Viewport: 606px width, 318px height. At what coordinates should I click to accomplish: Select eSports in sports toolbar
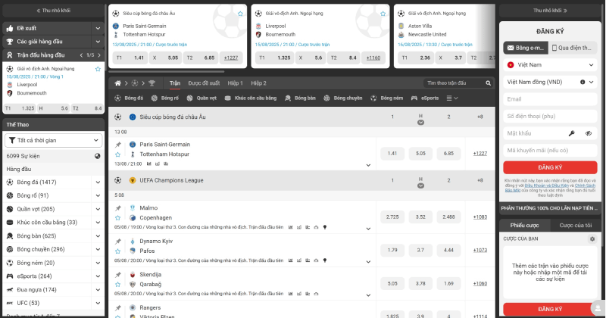(x=425, y=98)
